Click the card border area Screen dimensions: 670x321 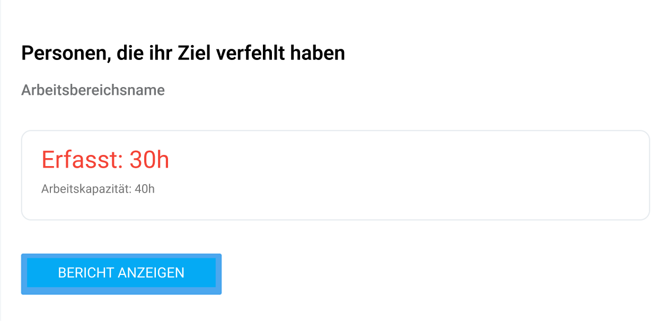[335, 132]
